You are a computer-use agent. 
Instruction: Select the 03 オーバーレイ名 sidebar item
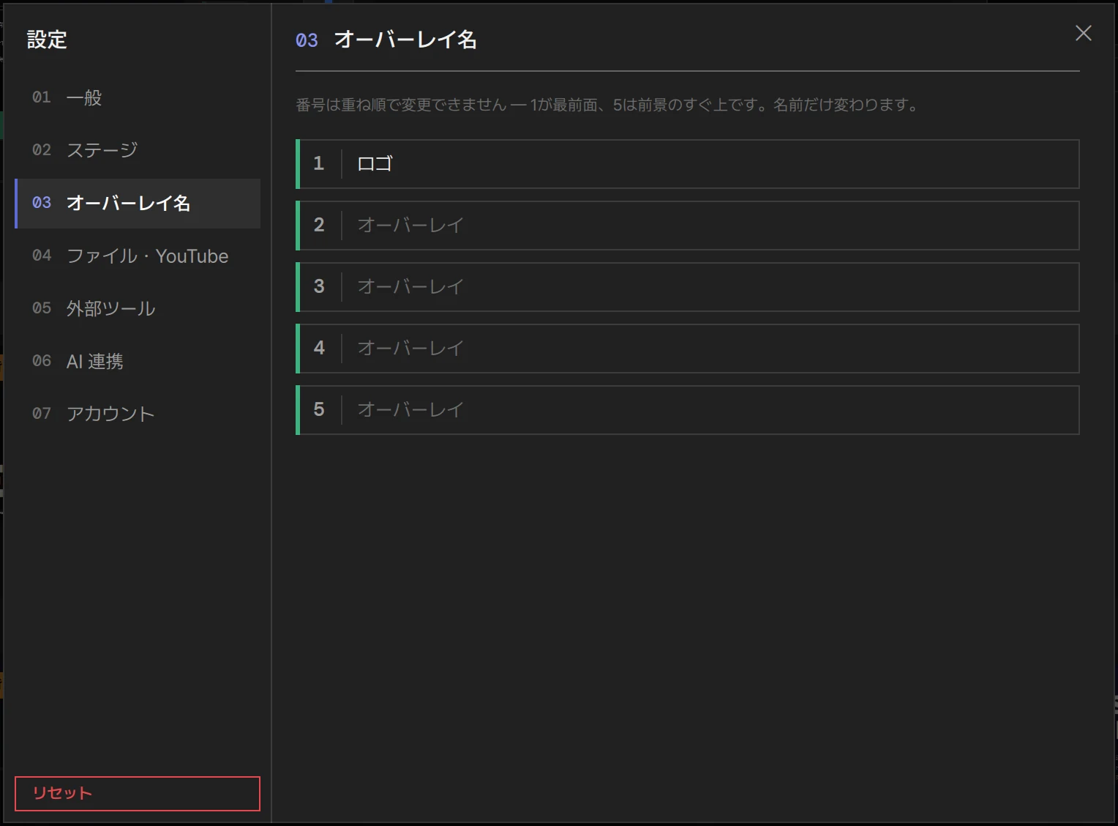[x=138, y=203]
